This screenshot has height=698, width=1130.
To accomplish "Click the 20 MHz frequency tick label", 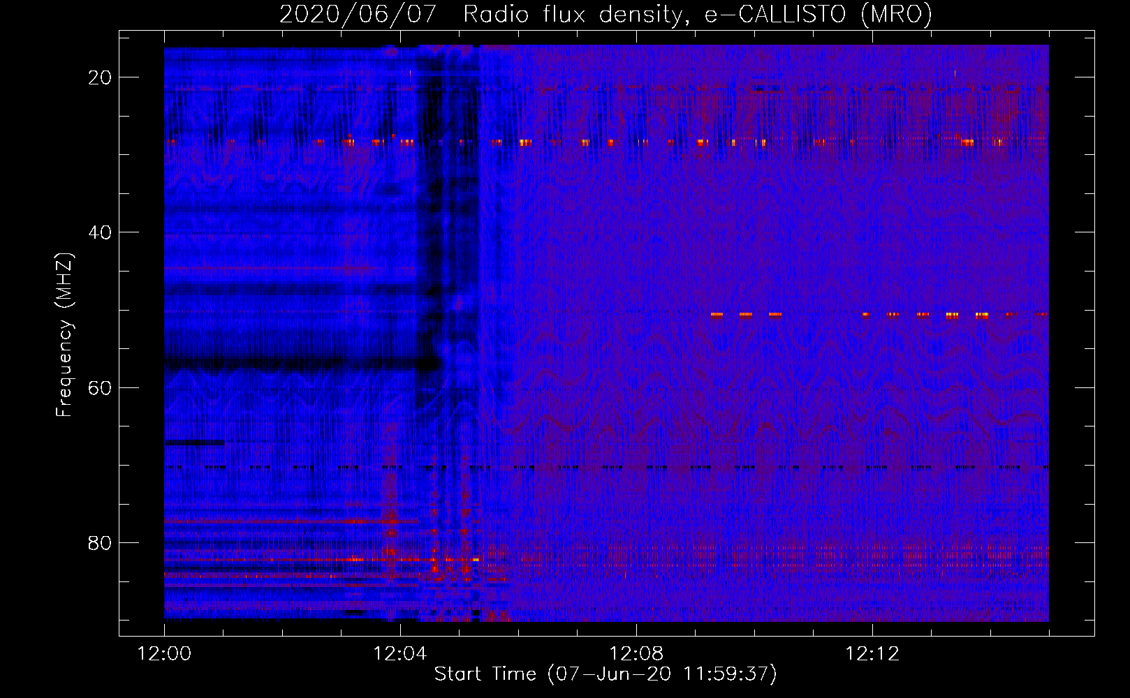I will pos(100,77).
